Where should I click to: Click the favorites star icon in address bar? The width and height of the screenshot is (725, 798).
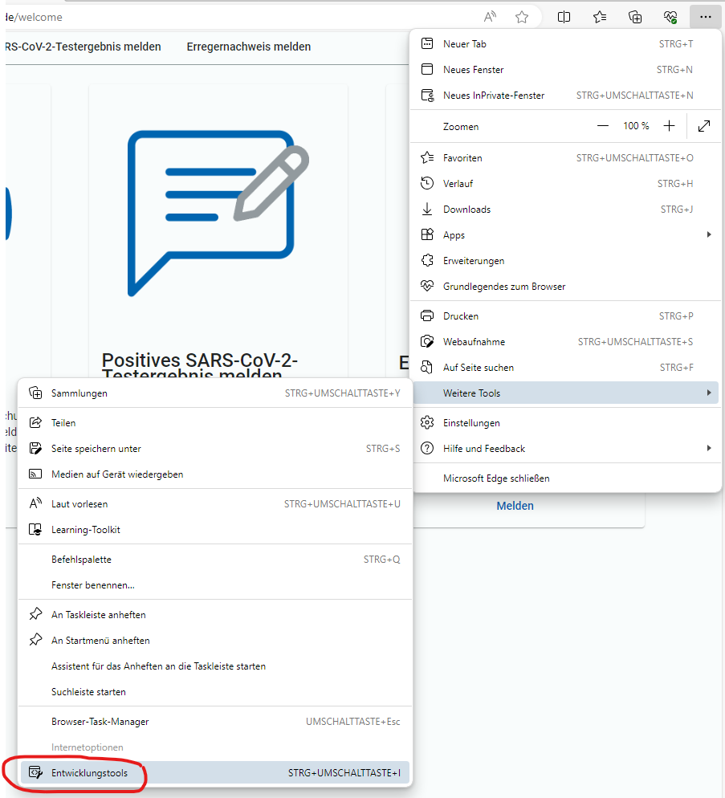point(522,17)
